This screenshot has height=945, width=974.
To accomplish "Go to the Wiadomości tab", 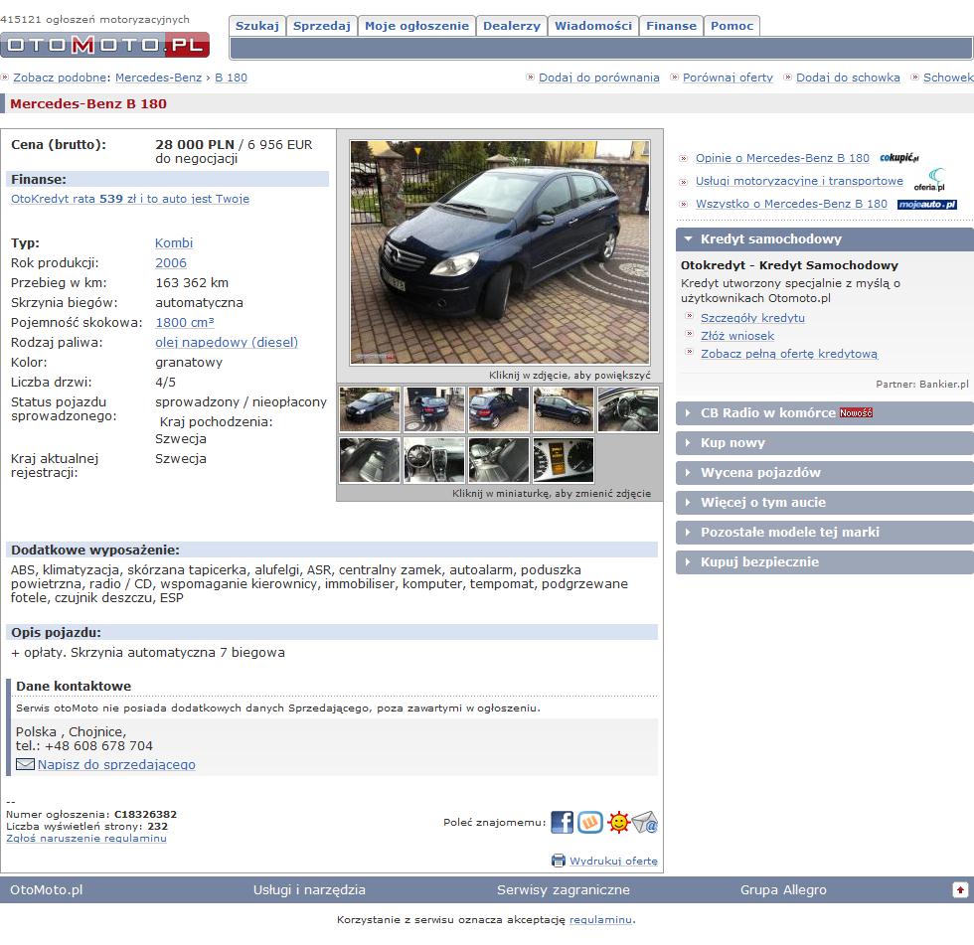I will pos(593,26).
